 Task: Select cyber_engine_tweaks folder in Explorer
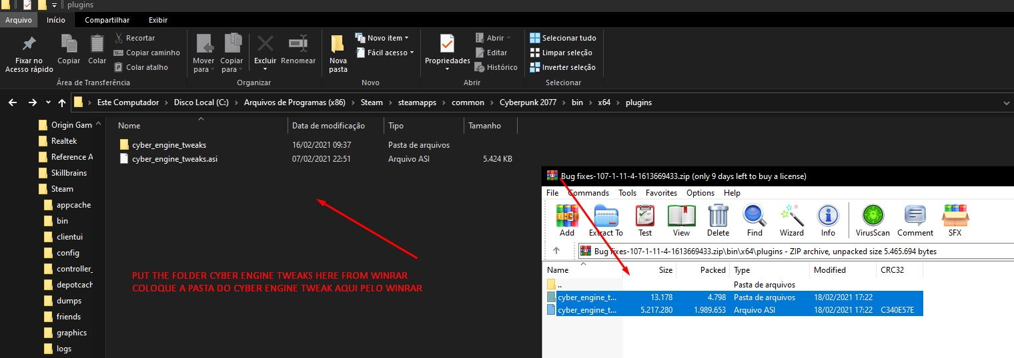(169, 144)
